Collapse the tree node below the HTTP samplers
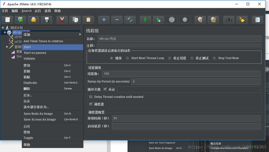 7,47
